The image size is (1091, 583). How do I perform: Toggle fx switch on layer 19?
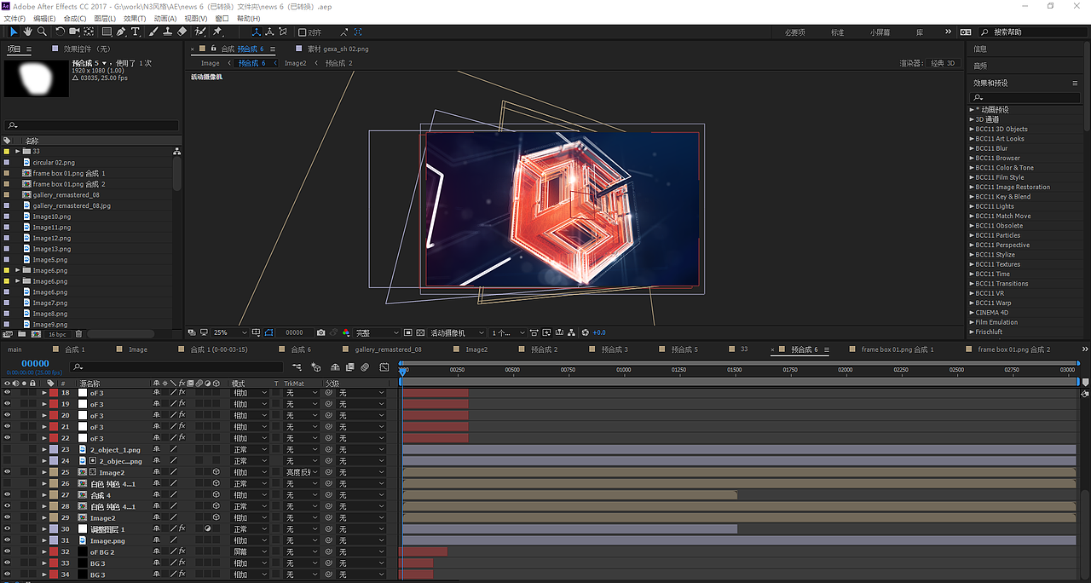[x=182, y=404]
